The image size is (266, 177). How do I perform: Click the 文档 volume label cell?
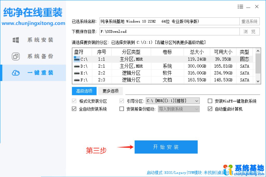[x=167, y=80]
